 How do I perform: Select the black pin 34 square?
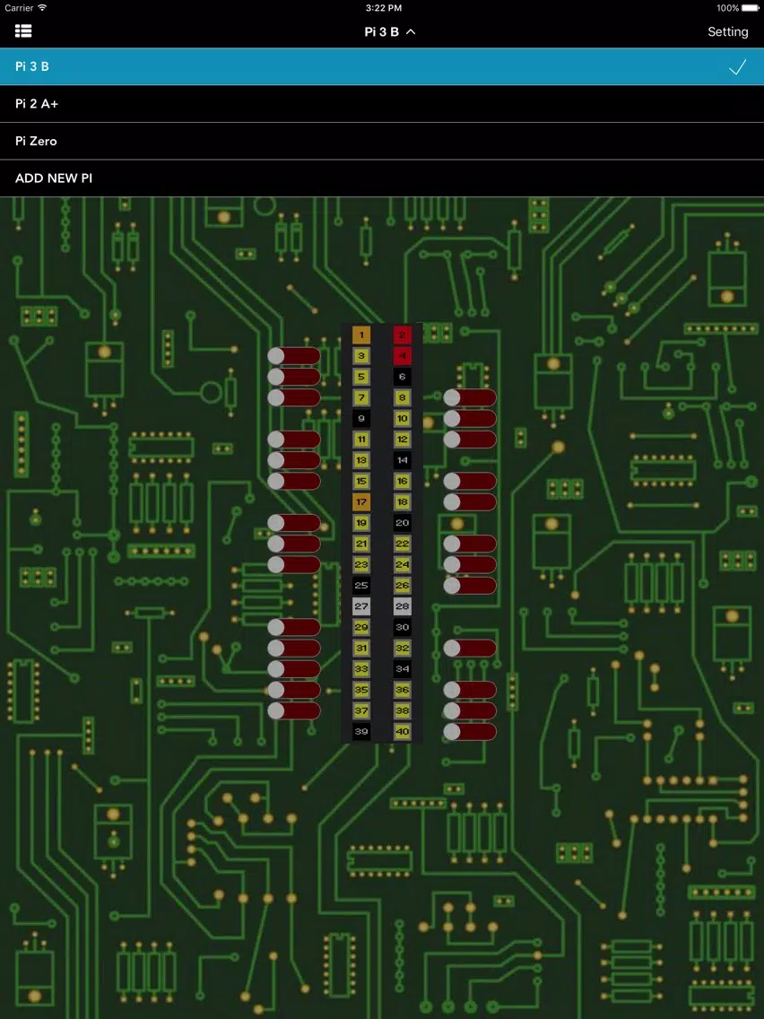(x=402, y=669)
